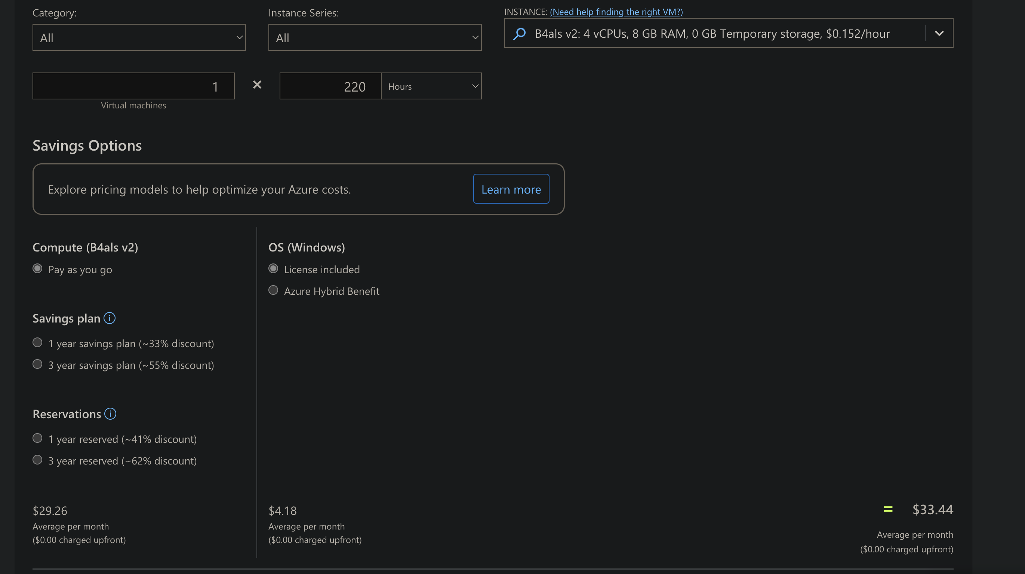1025x574 pixels.
Task: Select 1 year reserved option
Action: (37, 438)
